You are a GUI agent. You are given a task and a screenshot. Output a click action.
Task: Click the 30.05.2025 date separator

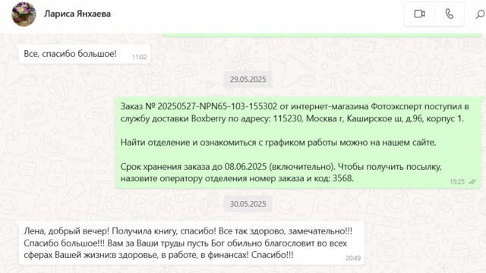pos(248,204)
